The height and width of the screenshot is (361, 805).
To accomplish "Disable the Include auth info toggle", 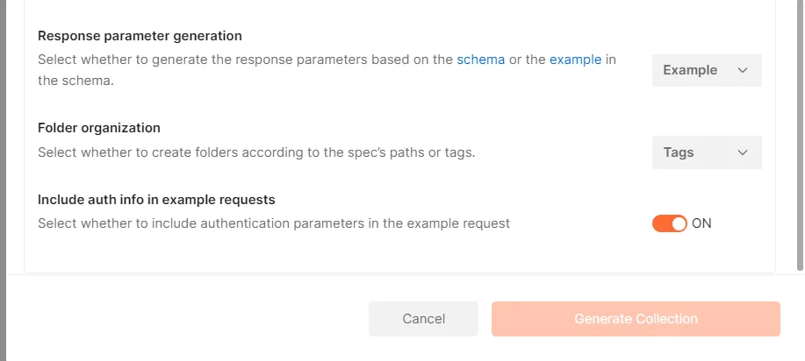I will pyautogui.click(x=670, y=223).
